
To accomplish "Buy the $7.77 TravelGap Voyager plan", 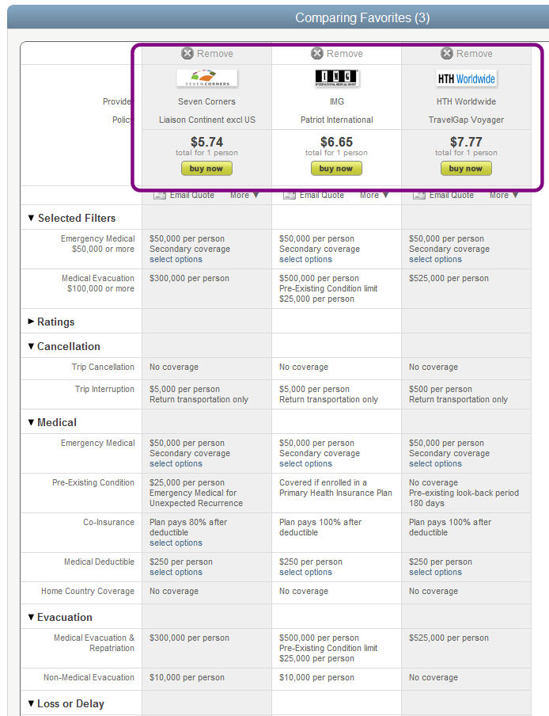I will pos(466,169).
